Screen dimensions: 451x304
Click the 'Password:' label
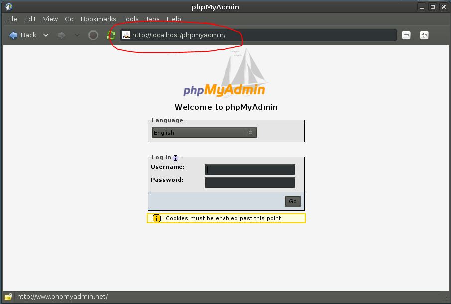click(x=167, y=180)
